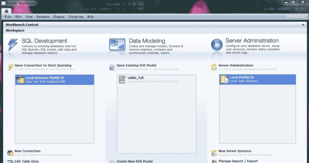
Task: Select Local MySQL56 server instance
Action: click(x=257, y=79)
